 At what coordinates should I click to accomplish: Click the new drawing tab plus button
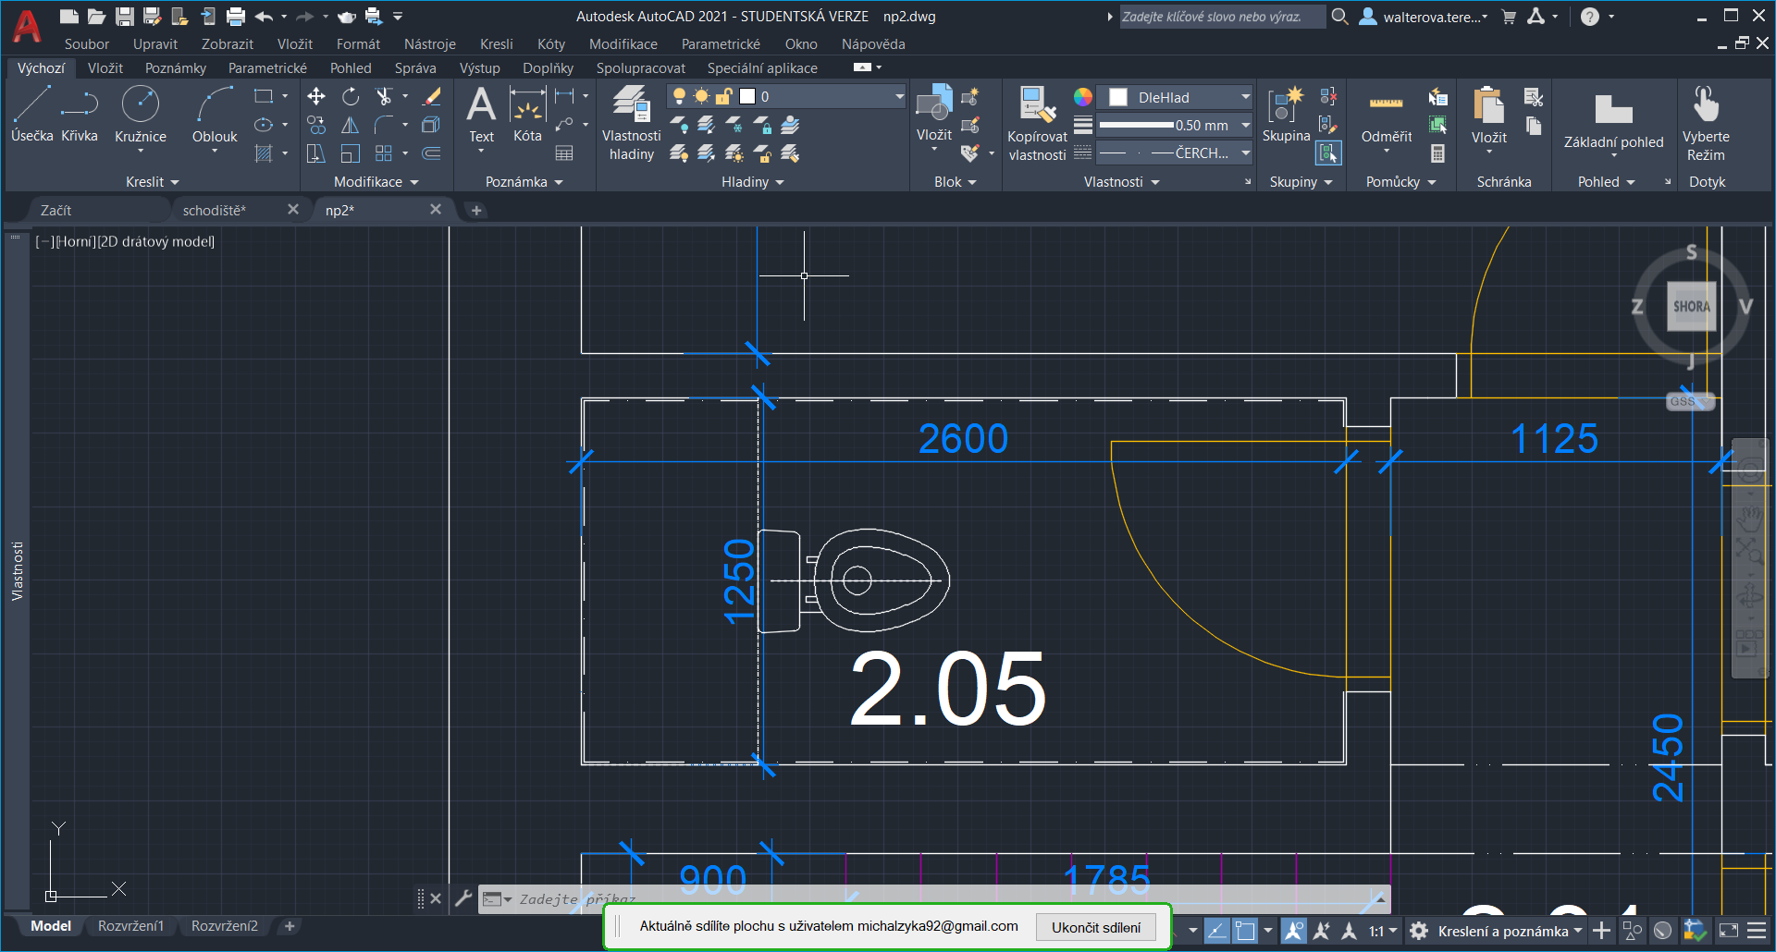click(476, 210)
